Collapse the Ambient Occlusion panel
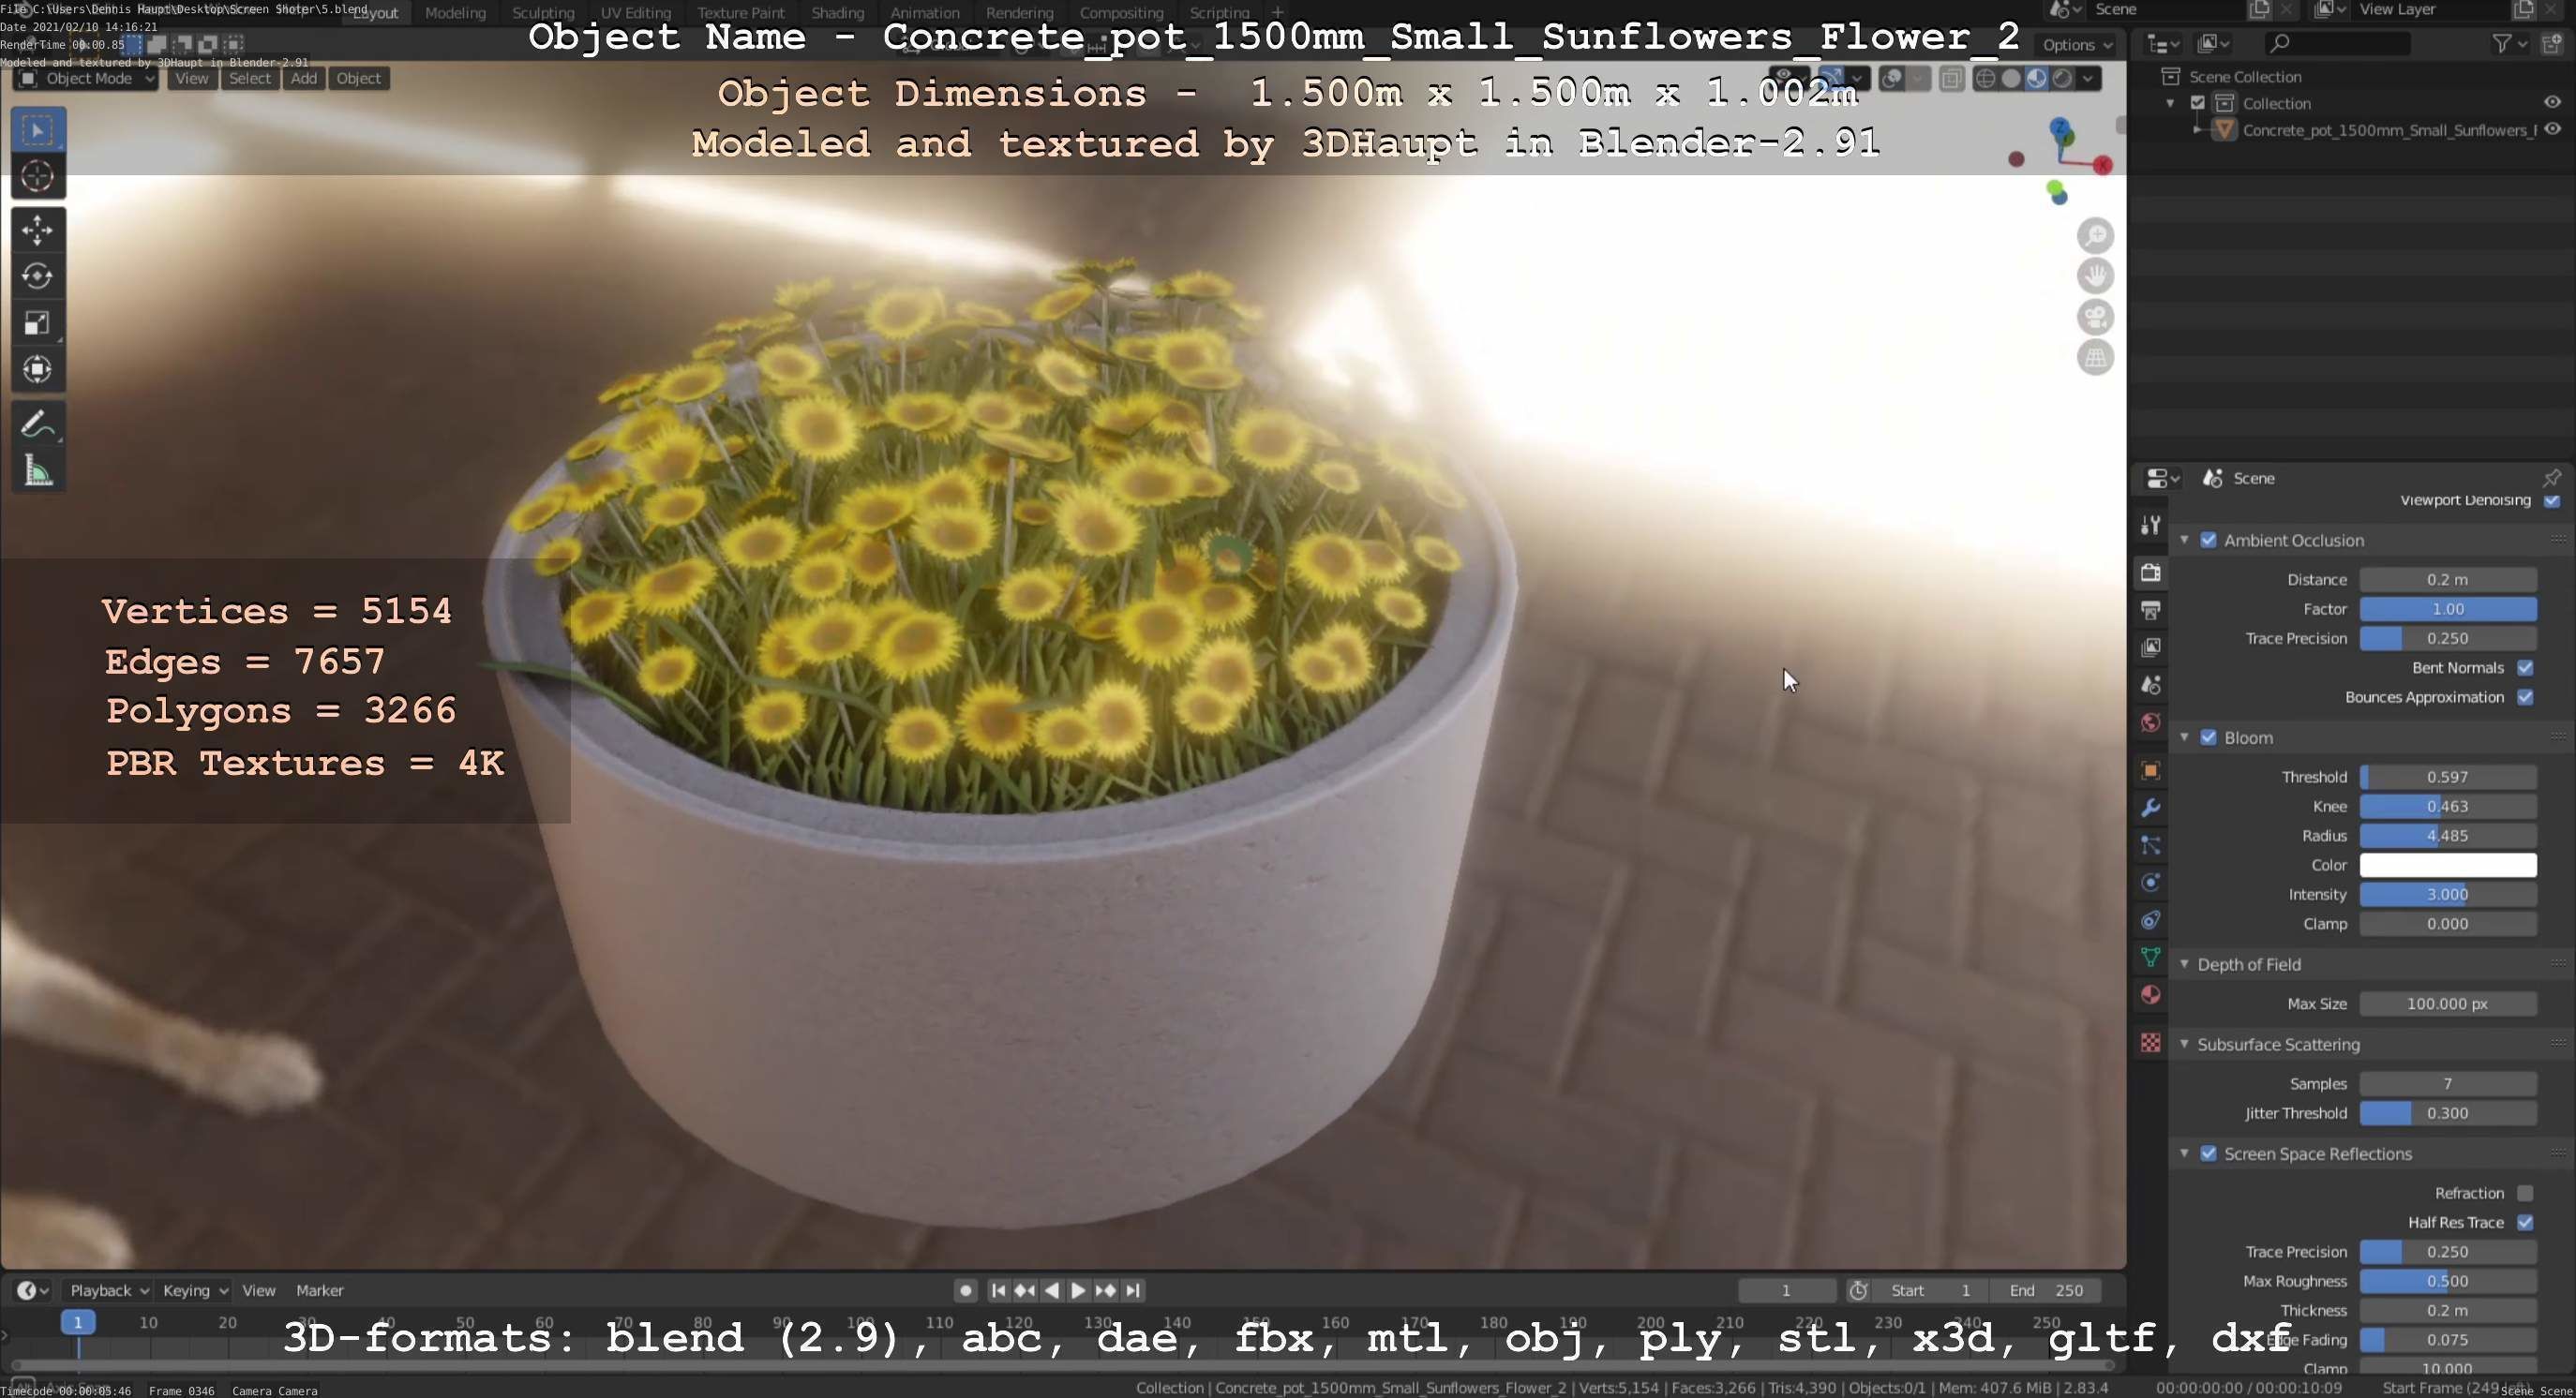Image resolution: width=2576 pixels, height=1398 pixels. pos(2184,540)
